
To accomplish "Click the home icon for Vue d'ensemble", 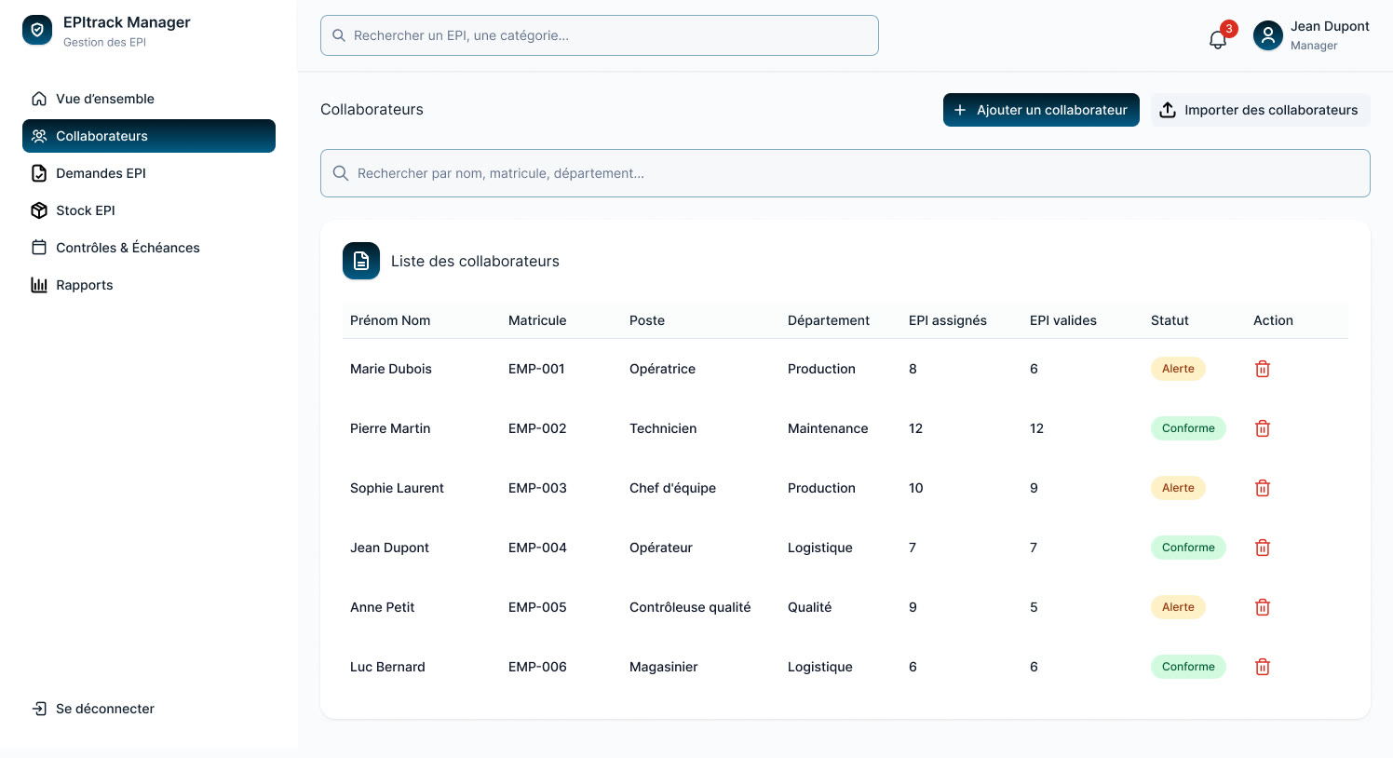I will [x=39, y=99].
